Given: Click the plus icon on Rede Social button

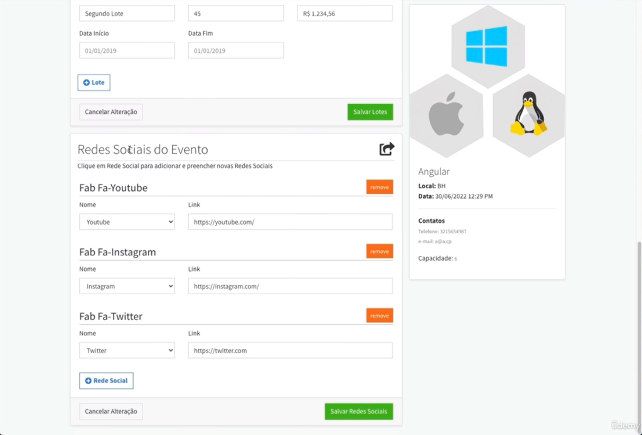Looking at the screenshot, I should [x=89, y=381].
